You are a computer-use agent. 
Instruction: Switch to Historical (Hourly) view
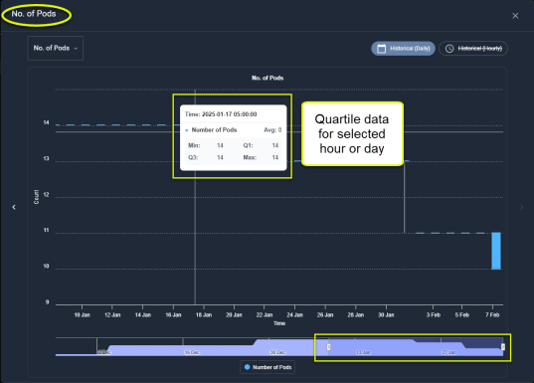[x=473, y=49]
